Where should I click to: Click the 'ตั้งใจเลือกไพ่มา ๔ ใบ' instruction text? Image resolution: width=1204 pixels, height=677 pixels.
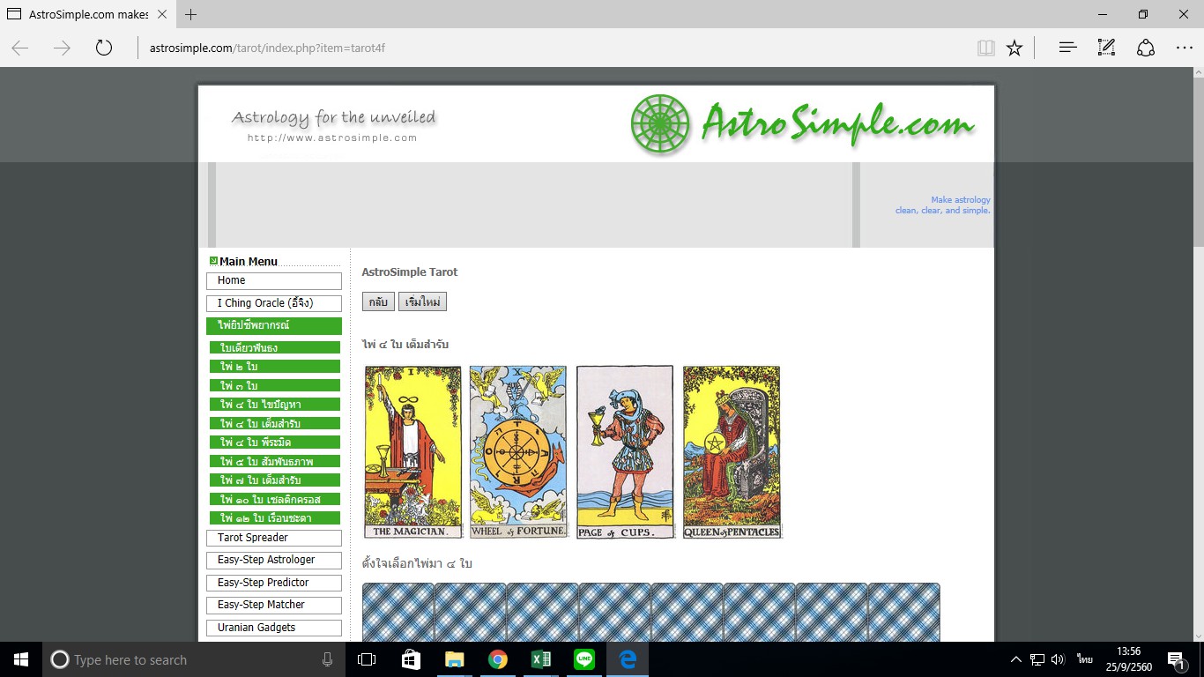coord(417,563)
